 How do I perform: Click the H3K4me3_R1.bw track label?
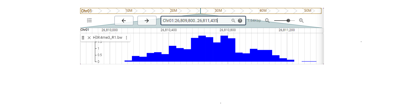(108, 38)
